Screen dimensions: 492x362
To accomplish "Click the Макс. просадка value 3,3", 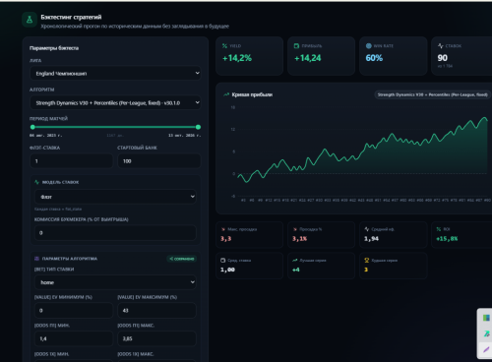I will (225, 239).
